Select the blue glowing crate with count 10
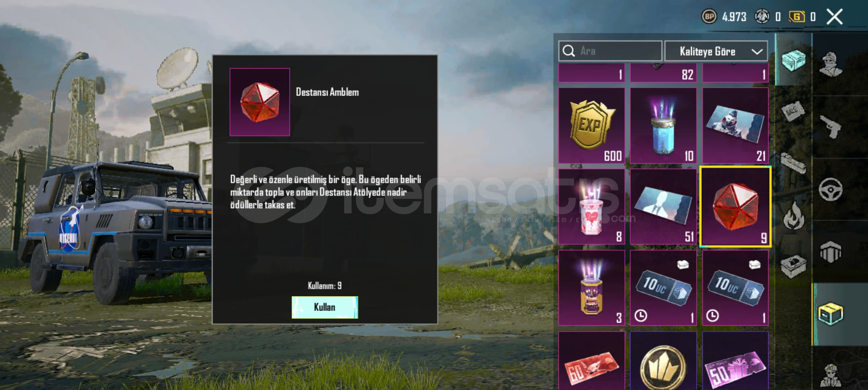This screenshot has height=390, width=868. [x=663, y=126]
